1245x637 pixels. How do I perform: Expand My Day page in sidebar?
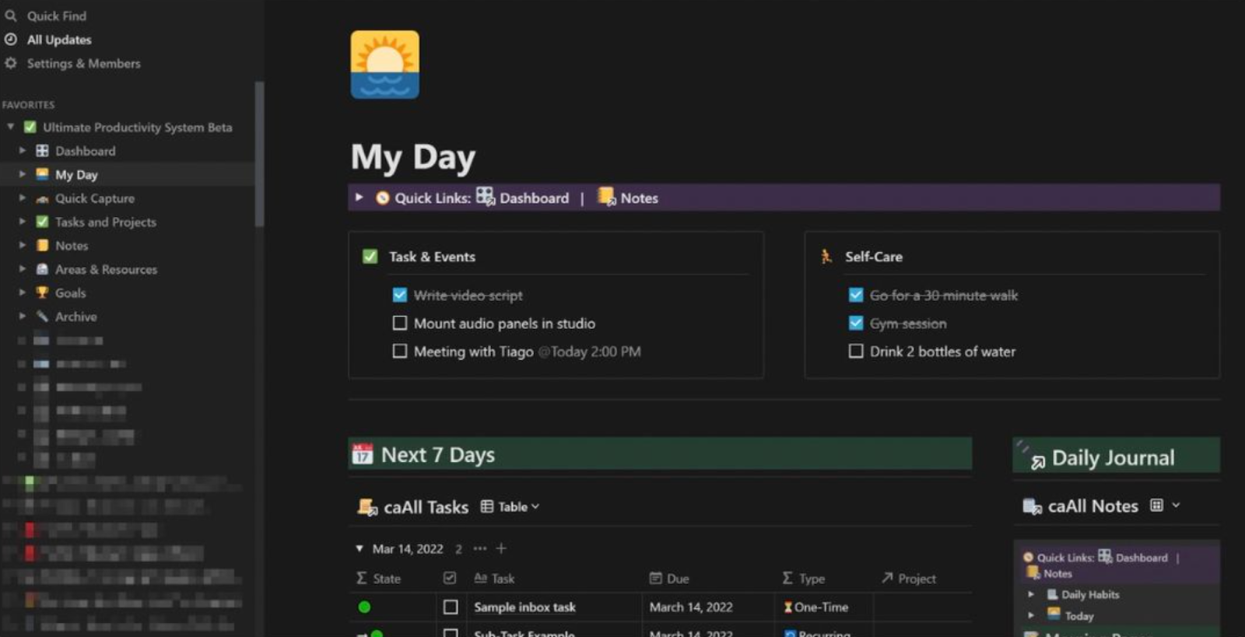tap(23, 174)
